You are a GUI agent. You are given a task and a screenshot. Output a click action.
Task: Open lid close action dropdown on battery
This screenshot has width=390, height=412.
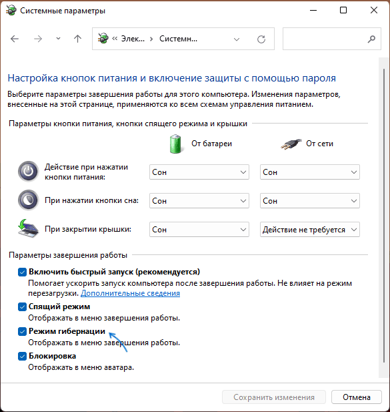pyautogui.click(x=199, y=230)
